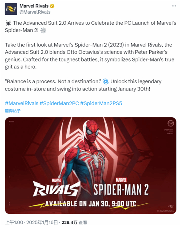181x226 pixels.
Task: Click the 翻译帖子 translate post link
Action: 13,111
